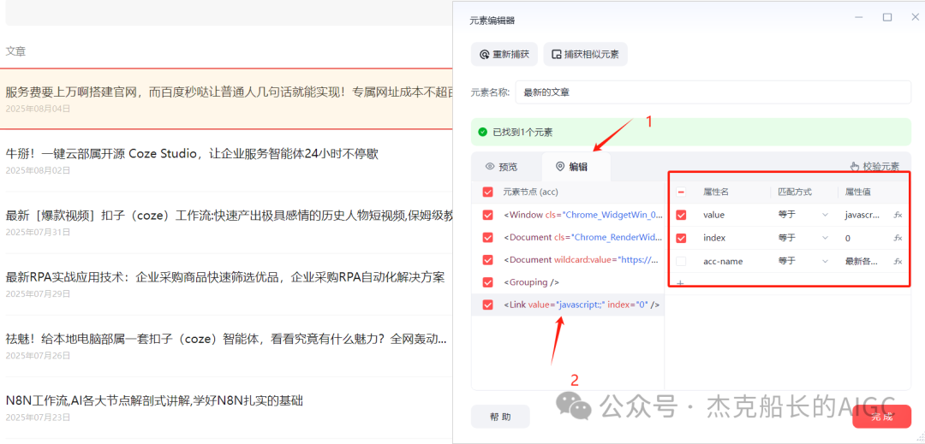
Task: Open the N8N工作流,AI各大节点 article
Action: pos(154,401)
